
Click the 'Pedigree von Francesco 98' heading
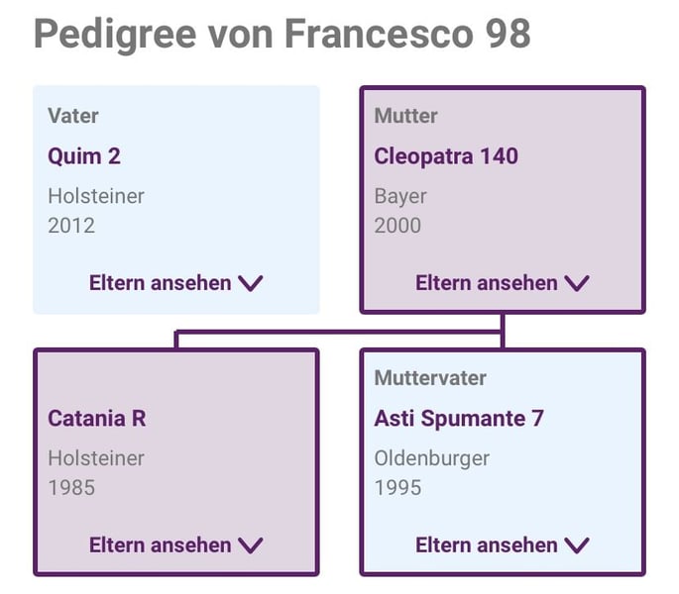coord(283,34)
